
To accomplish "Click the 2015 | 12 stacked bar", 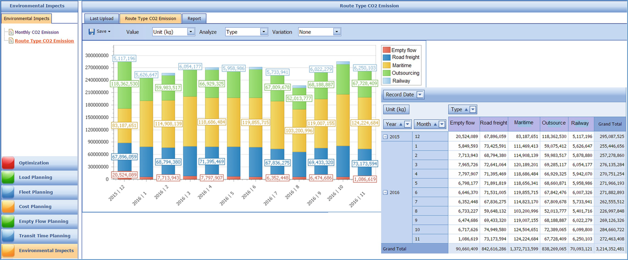I will [x=124, y=120].
